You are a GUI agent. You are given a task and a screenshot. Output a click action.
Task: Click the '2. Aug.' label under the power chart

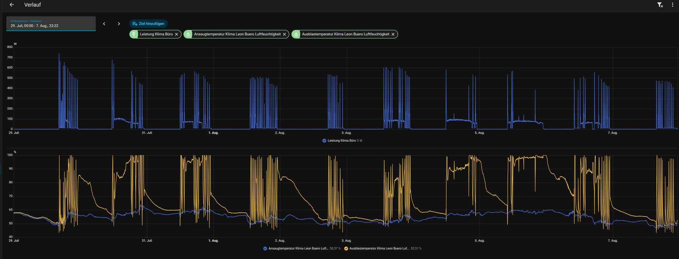280,133
